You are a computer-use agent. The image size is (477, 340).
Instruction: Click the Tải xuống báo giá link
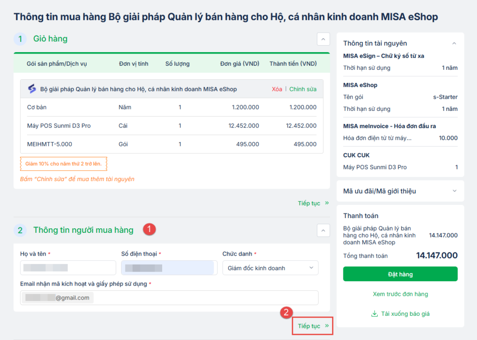(x=405, y=314)
